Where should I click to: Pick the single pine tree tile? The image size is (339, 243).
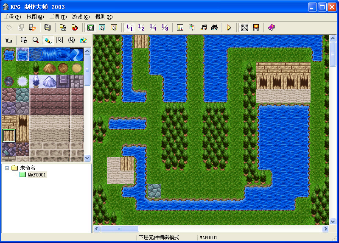(36, 68)
